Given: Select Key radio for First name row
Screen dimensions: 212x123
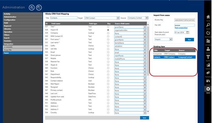Looking at the screenshot, I should (108, 40).
